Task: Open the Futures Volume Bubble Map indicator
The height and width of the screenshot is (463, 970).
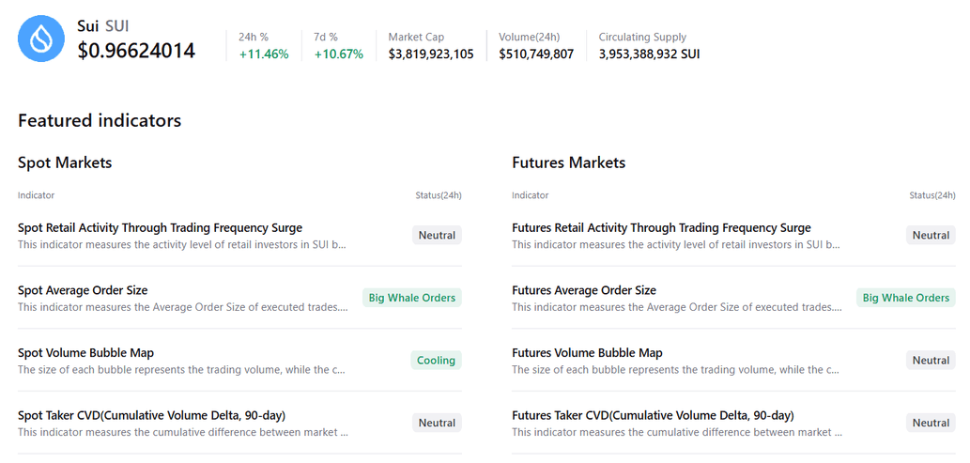Action: (x=587, y=353)
